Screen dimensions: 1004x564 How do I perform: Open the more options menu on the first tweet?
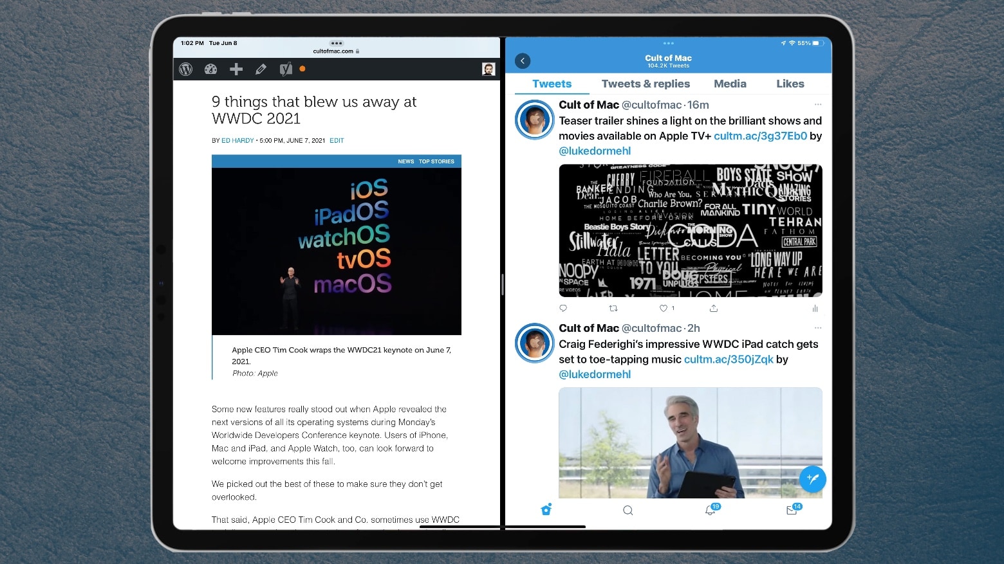pyautogui.click(x=818, y=104)
